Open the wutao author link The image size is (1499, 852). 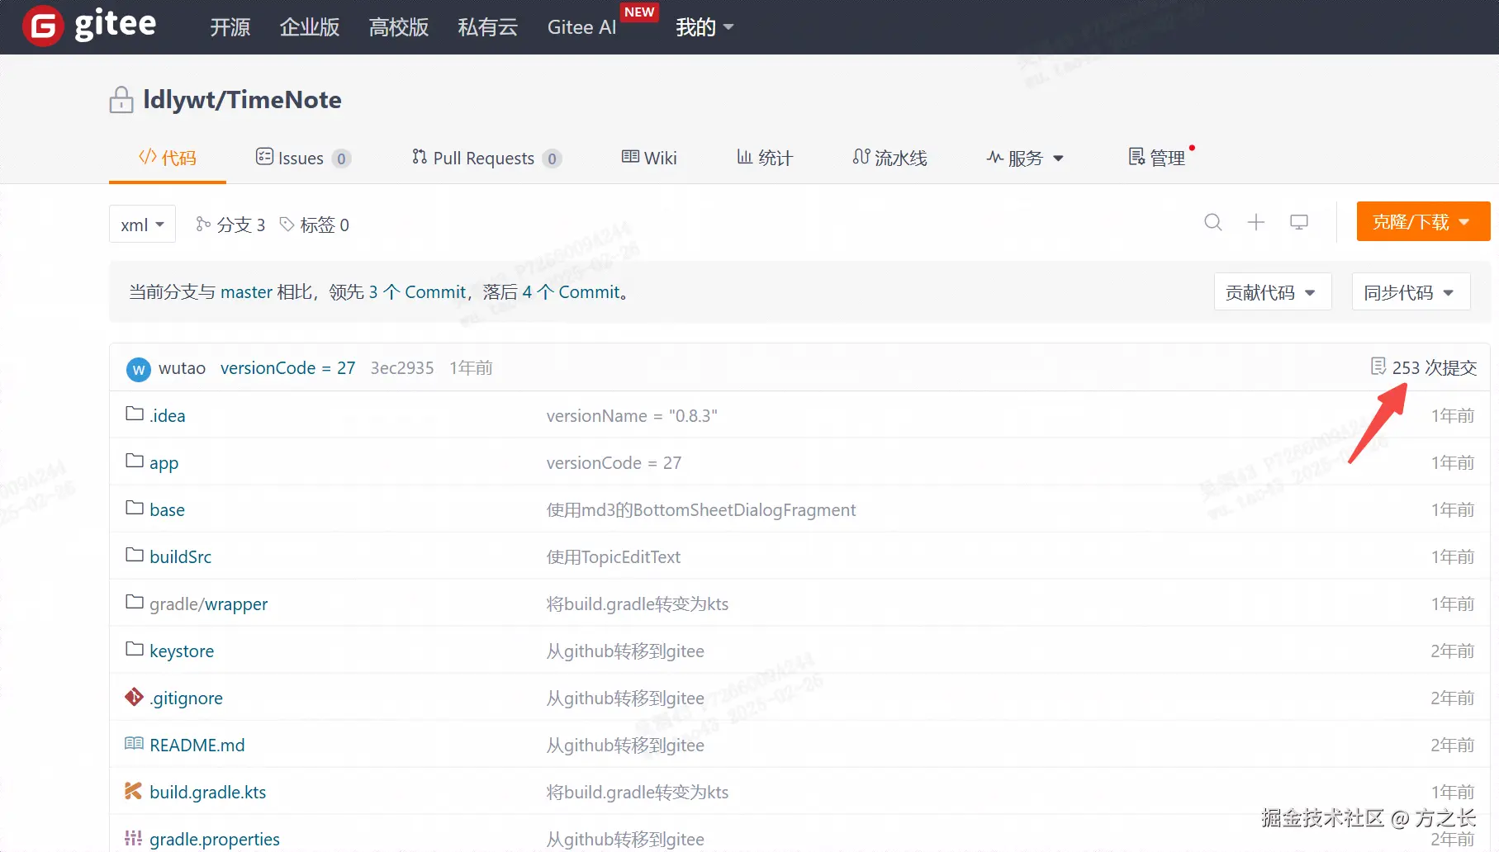tap(182, 367)
